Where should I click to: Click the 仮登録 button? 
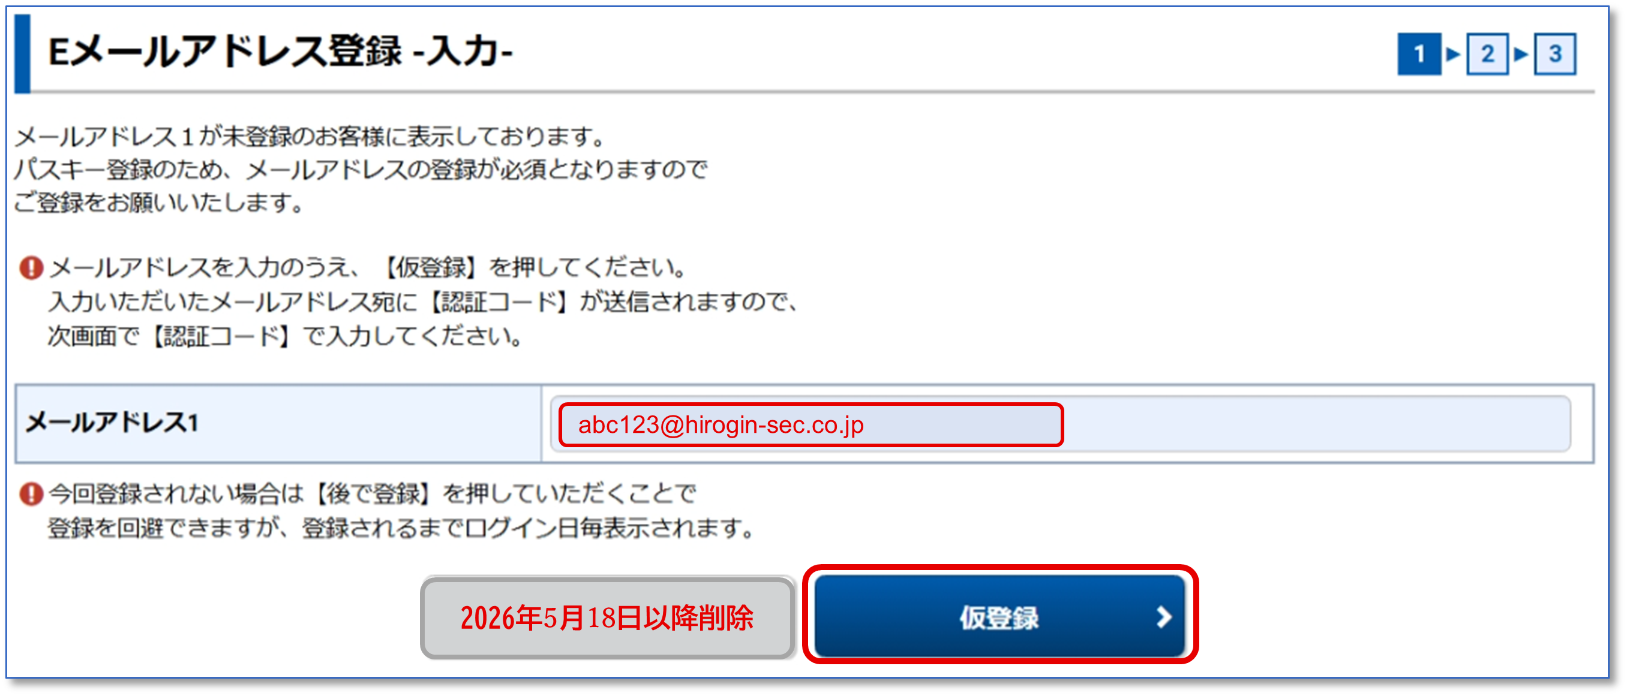point(999,615)
